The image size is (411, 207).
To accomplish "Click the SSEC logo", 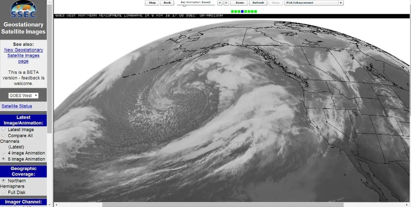I will 23,9.
